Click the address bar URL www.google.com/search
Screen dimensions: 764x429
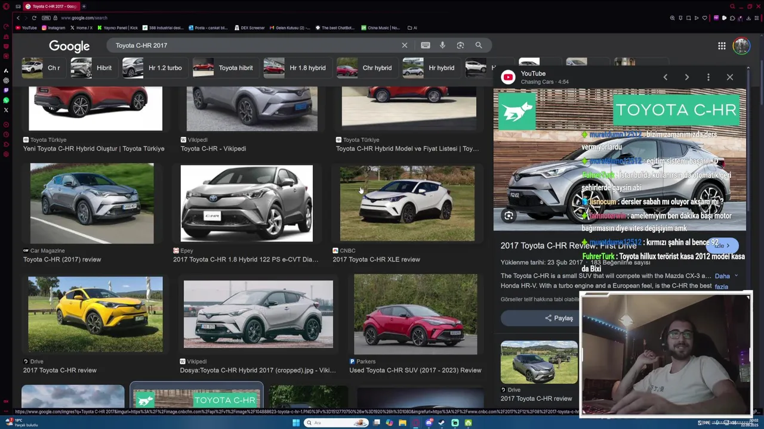point(84,18)
